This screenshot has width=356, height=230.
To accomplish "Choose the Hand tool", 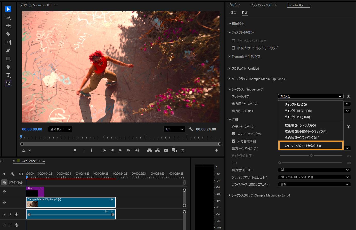I will (8, 67).
